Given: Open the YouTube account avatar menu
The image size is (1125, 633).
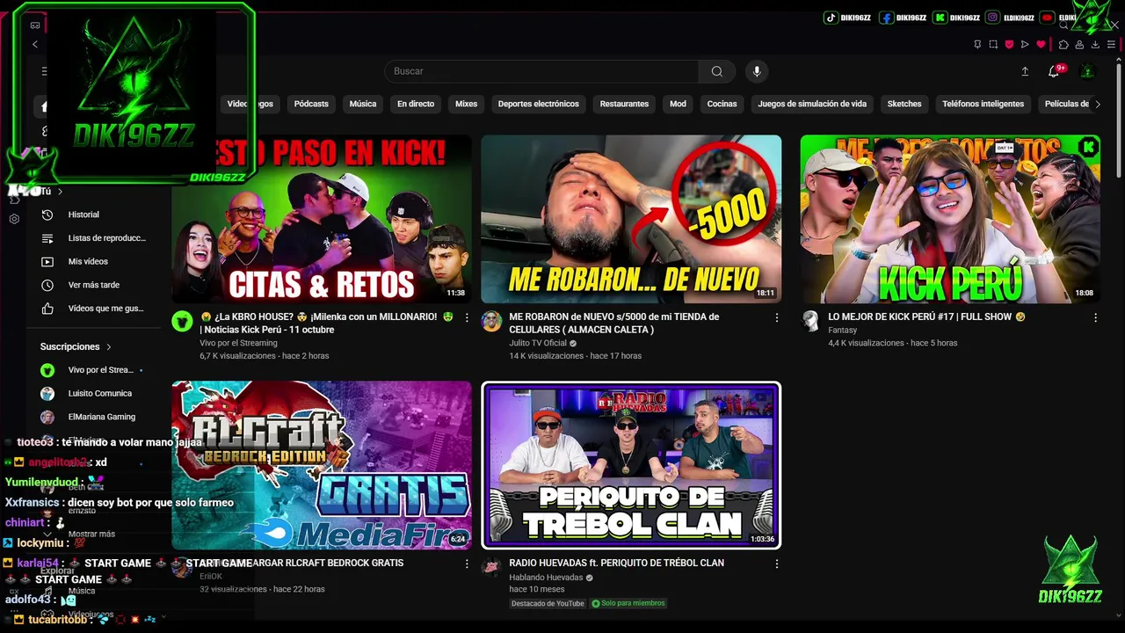Looking at the screenshot, I should pyautogui.click(x=1087, y=71).
